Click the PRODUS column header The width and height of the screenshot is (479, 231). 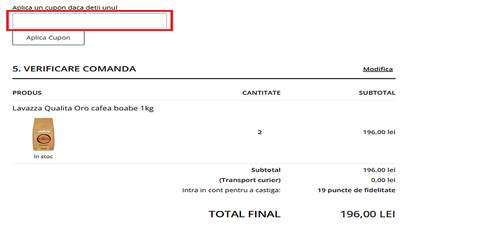[x=27, y=93]
